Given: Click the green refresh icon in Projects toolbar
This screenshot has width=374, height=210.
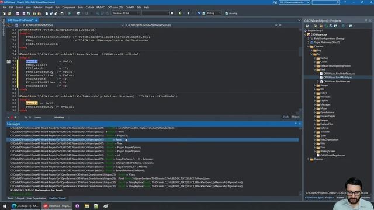Looking at the screenshot, I should tap(326, 26).
